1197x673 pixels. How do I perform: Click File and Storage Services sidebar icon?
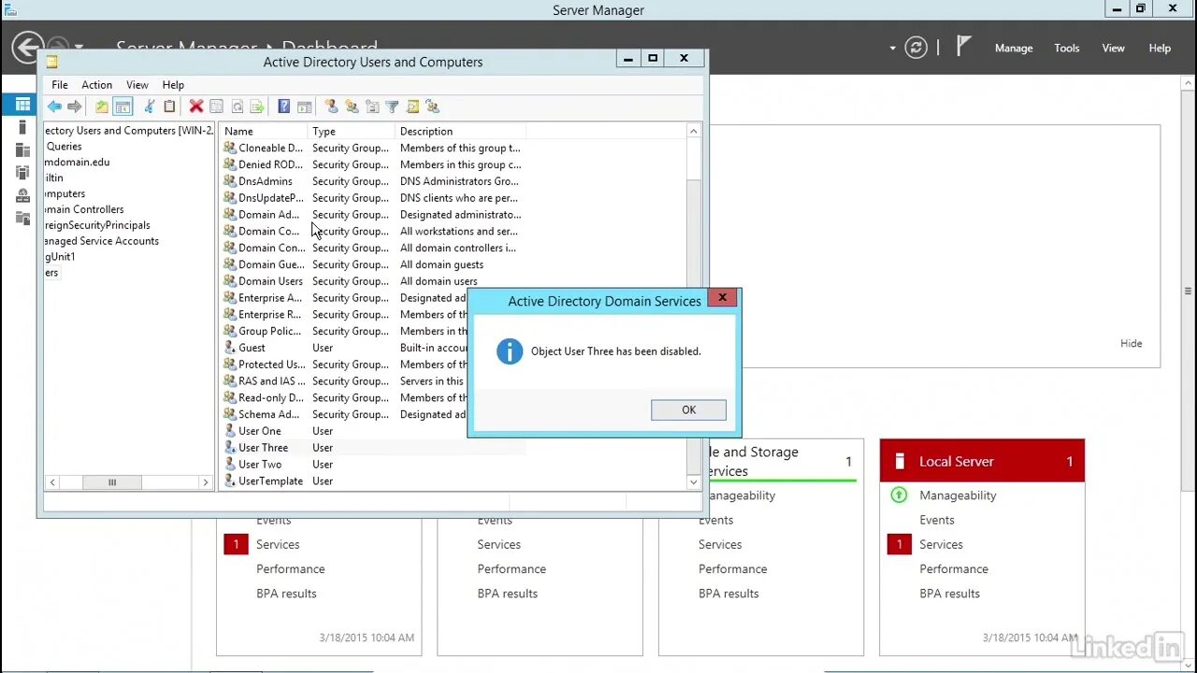click(x=22, y=218)
